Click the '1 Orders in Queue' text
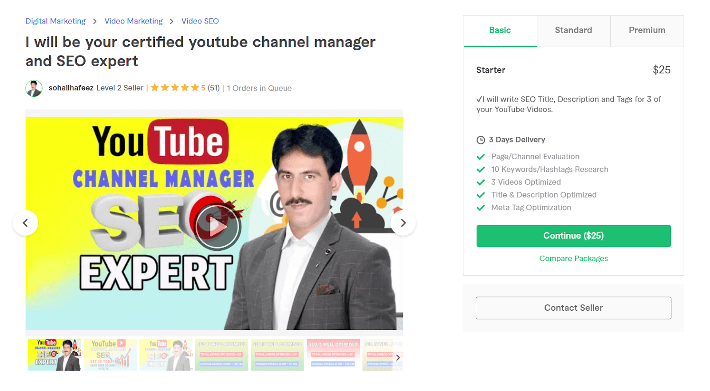The image size is (710, 391). tap(259, 88)
